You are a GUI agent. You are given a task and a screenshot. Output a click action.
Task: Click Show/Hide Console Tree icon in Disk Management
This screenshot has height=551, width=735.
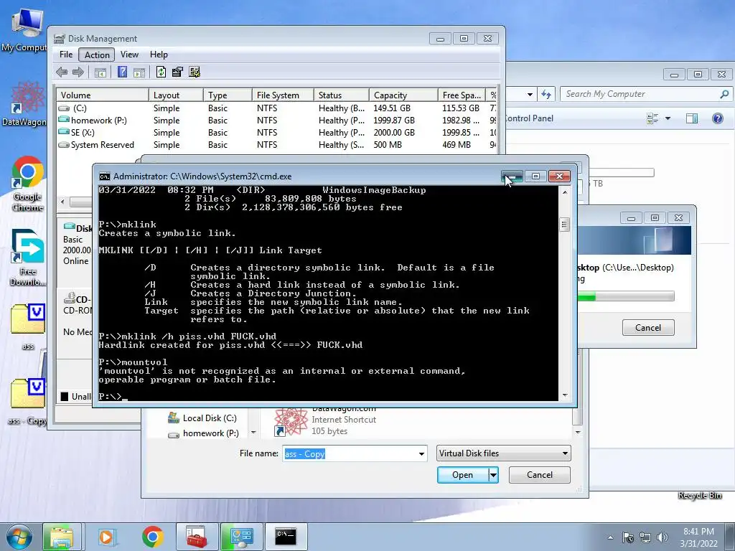click(x=100, y=72)
